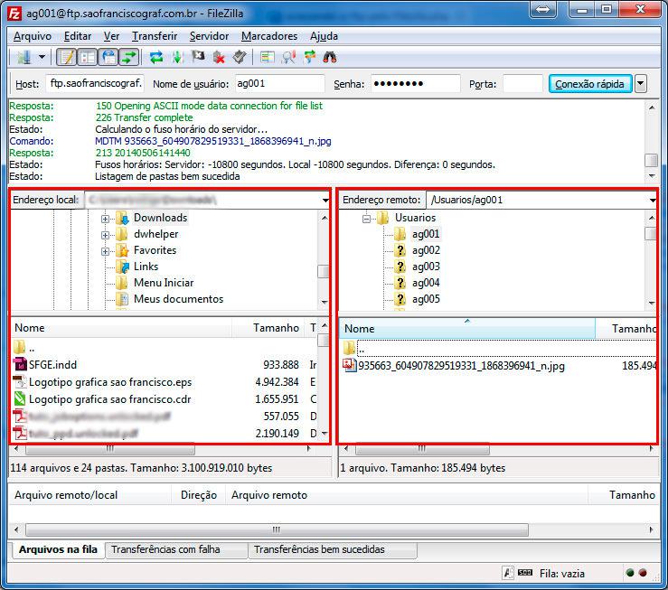This screenshot has height=590, width=668.
Task: Select Meus documentos in local tree
Action: tap(178, 299)
